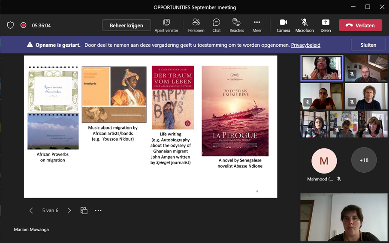Open the Reacties reactions menu
Screen dimensions: 389x243
click(x=236, y=25)
